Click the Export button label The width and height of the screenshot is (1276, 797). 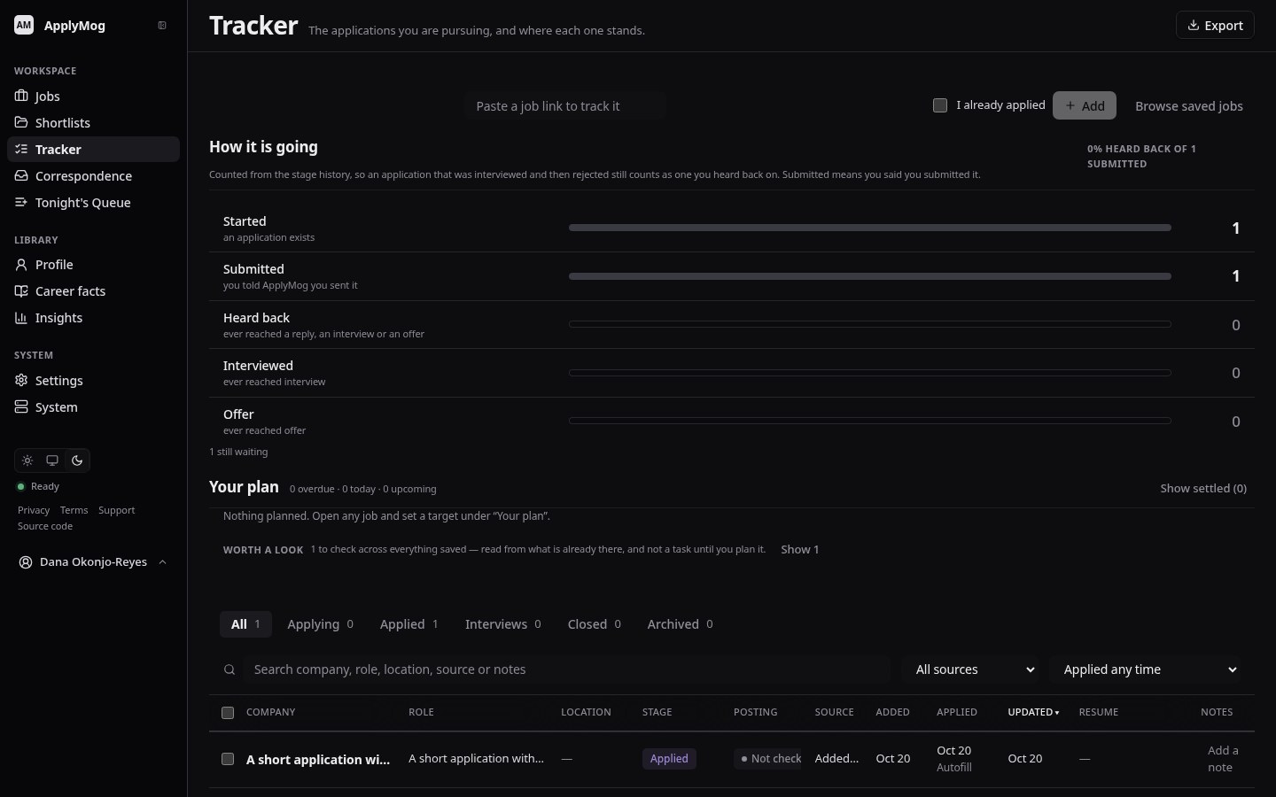click(1224, 26)
